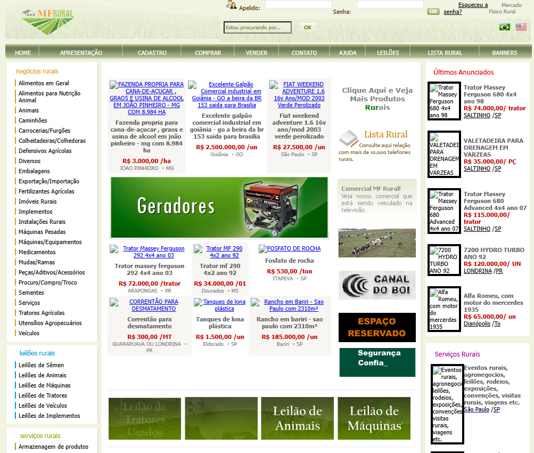The width and height of the screenshot is (534, 453).
Task: Open Leilões de Tratores link
Action: (43, 396)
